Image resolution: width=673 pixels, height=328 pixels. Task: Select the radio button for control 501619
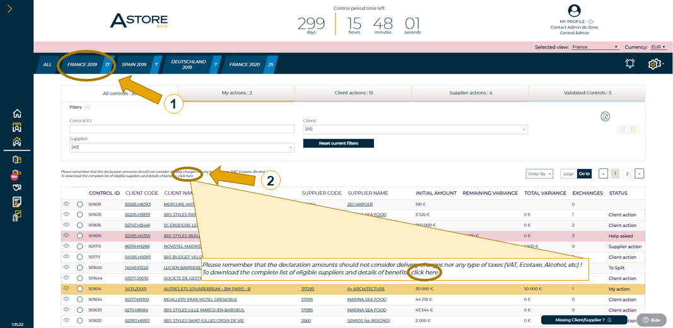pyautogui.click(x=80, y=204)
